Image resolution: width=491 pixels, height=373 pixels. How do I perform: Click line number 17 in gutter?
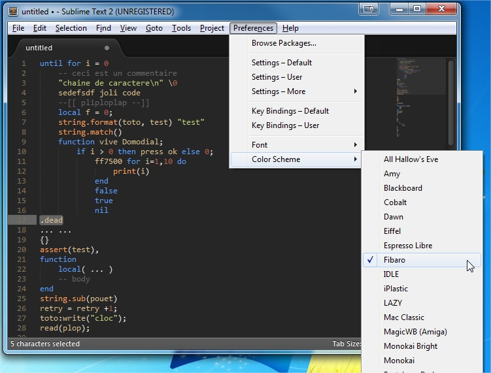pyautogui.click(x=22, y=220)
